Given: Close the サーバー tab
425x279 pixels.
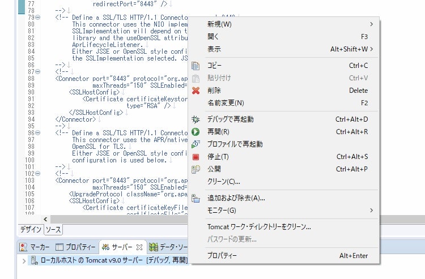Looking at the screenshot, I should pyautogui.click(x=139, y=247).
